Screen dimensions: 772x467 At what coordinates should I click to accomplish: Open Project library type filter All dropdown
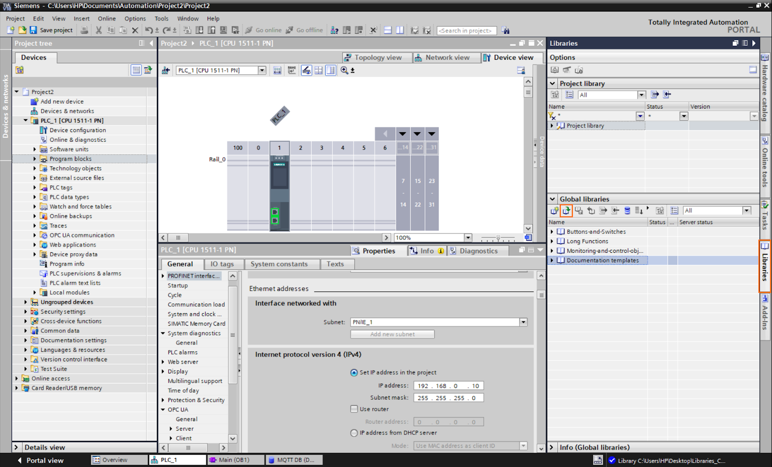(642, 95)
